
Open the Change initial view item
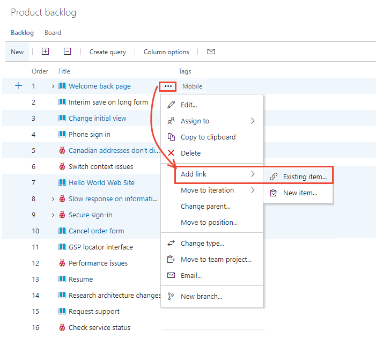(x=98, y=118)
